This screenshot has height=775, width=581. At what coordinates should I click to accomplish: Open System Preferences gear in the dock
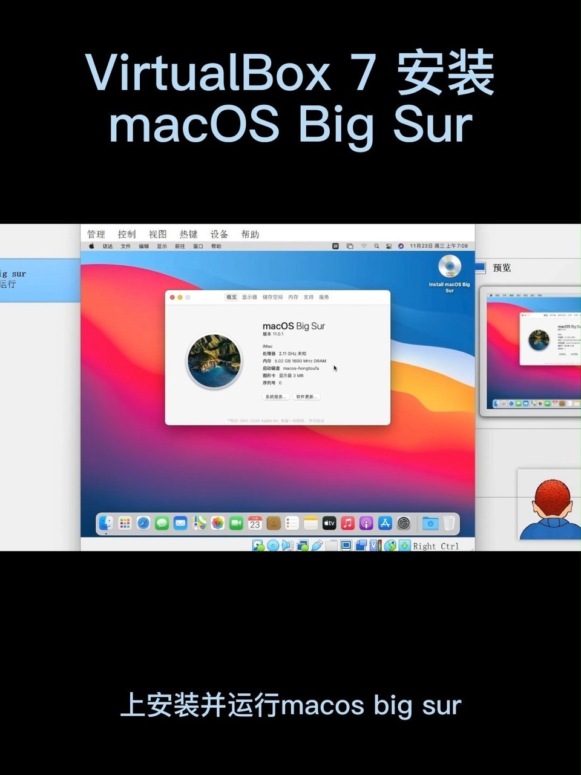click(404, 523)
